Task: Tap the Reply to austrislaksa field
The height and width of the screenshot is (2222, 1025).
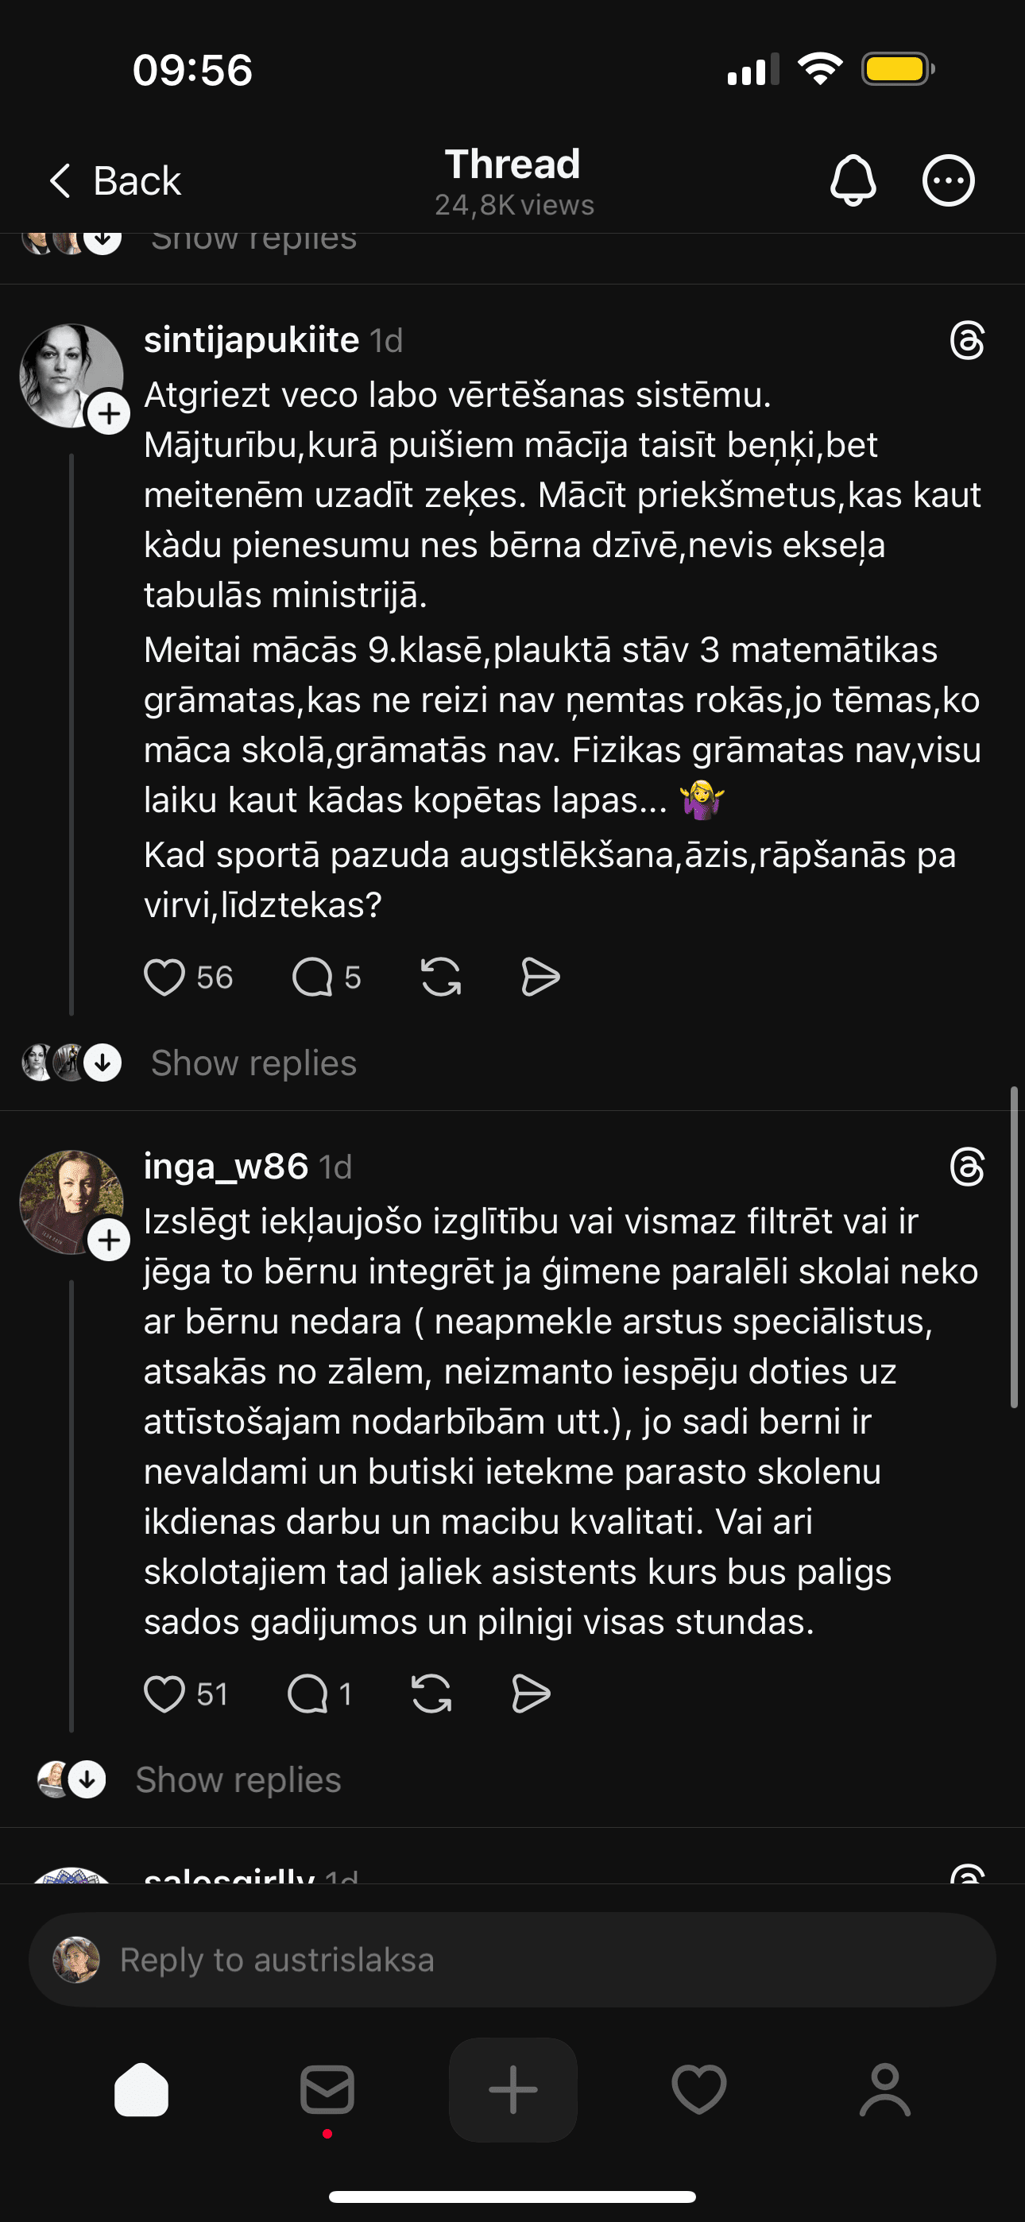Action: point(512,1960)
